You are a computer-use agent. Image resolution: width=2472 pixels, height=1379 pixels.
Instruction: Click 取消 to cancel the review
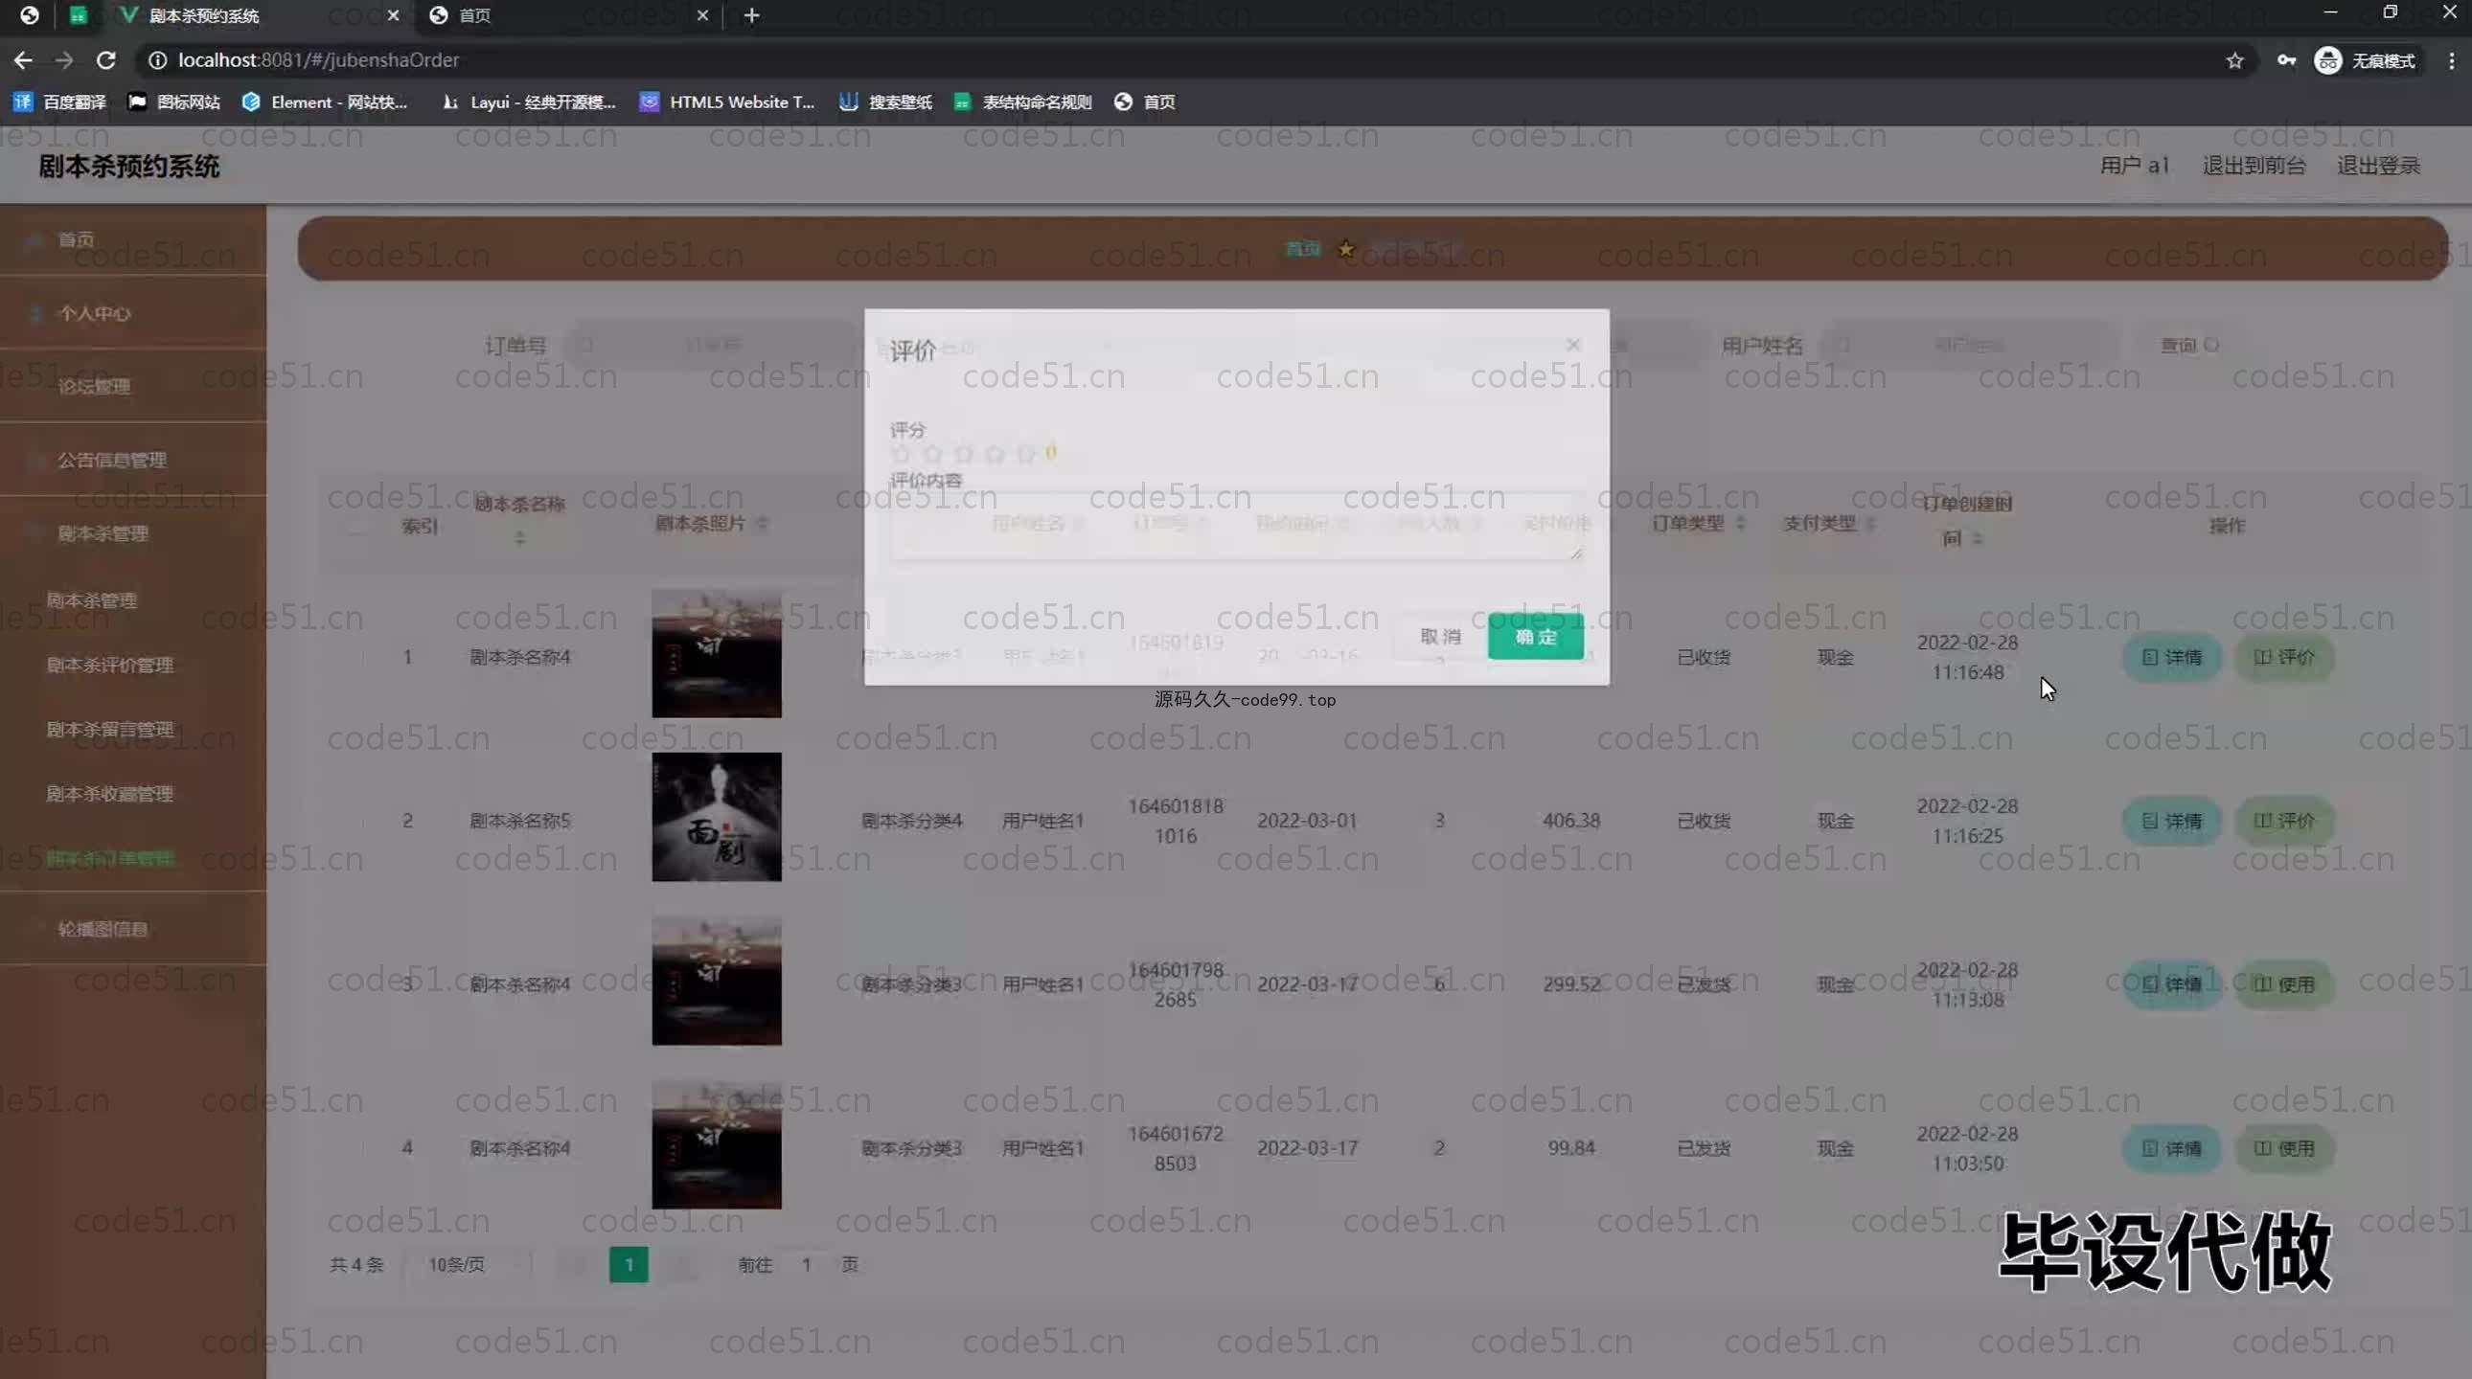pos(1439,637)
